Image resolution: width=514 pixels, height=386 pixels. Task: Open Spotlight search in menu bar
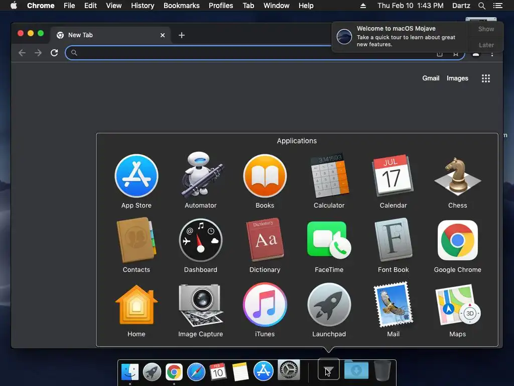coord(481,6)
